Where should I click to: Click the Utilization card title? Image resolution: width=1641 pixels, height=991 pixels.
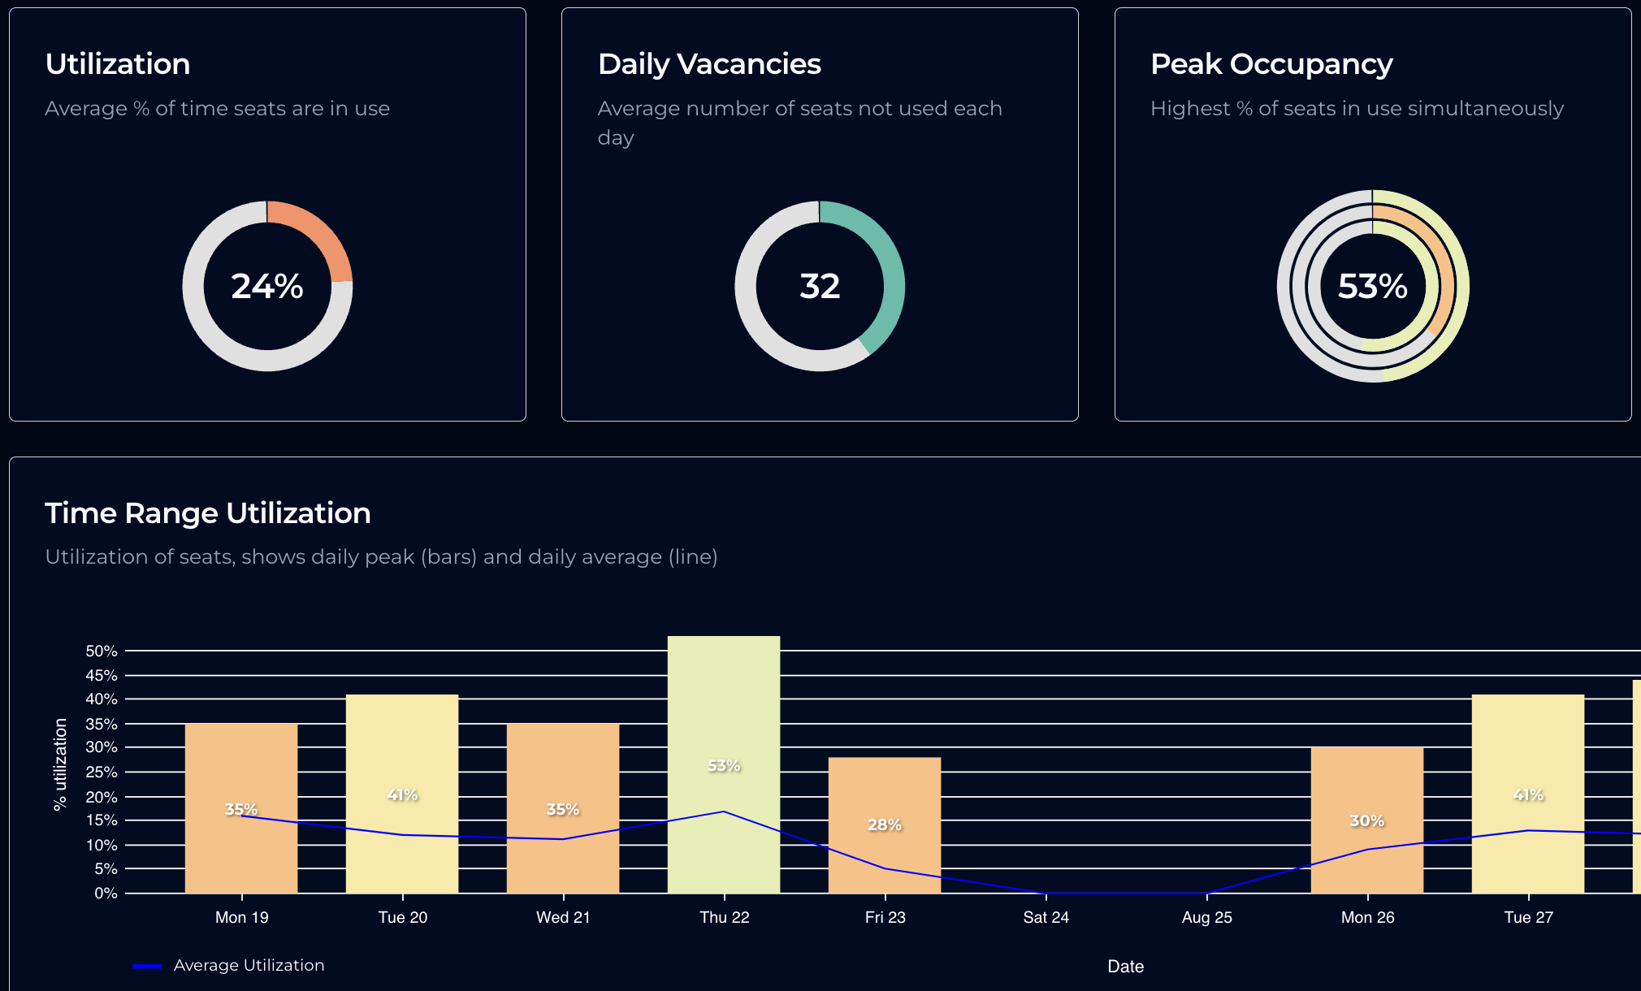118,64
